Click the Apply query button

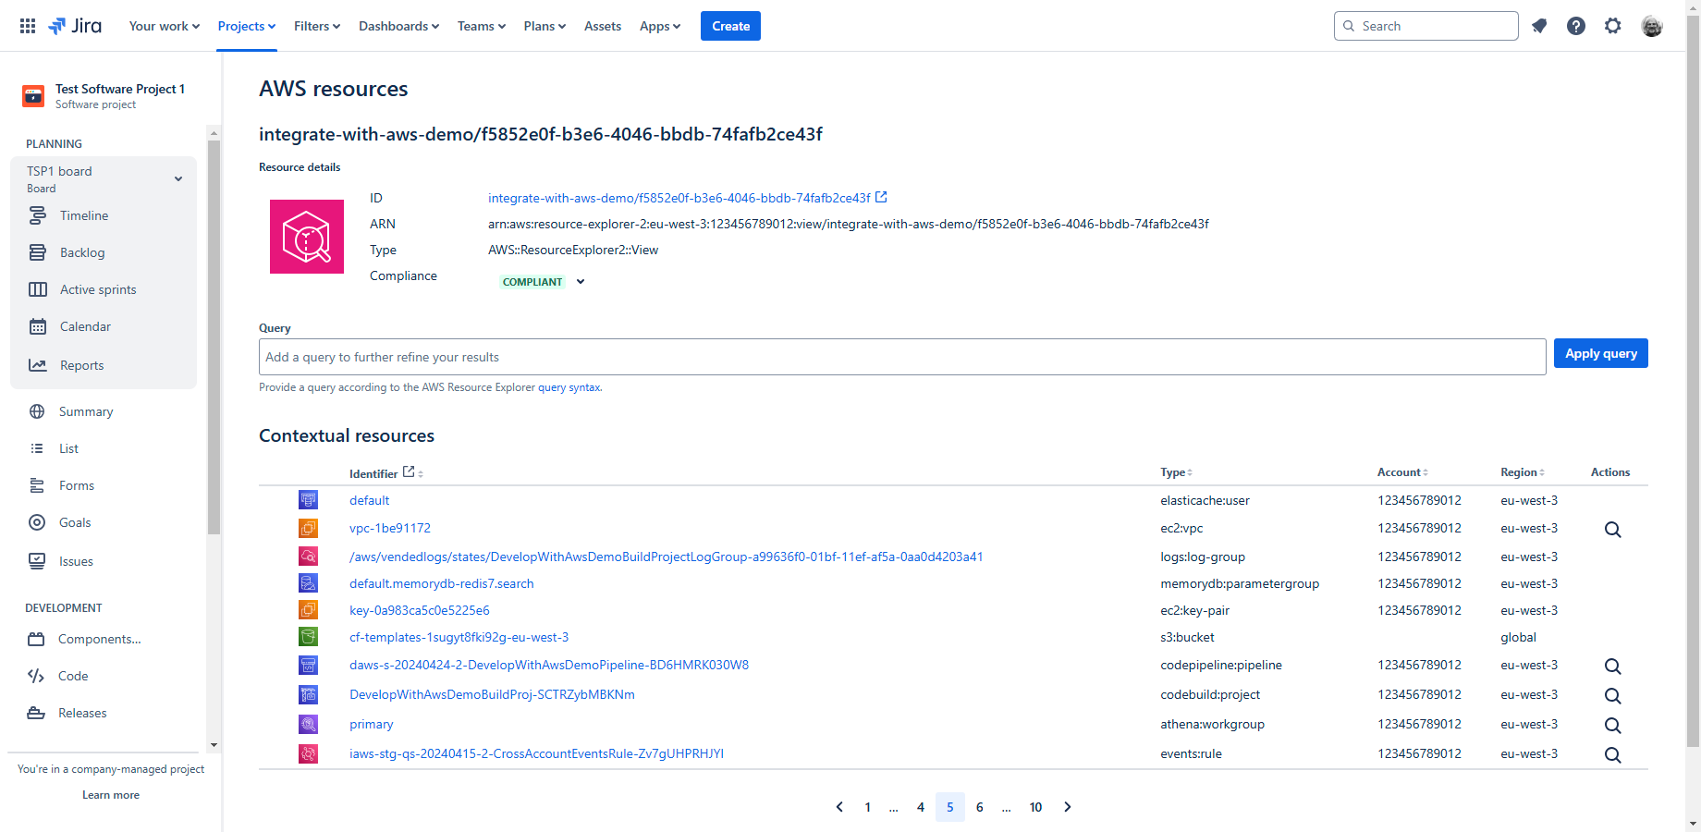pyautogui.click(x=1600, y=353)
